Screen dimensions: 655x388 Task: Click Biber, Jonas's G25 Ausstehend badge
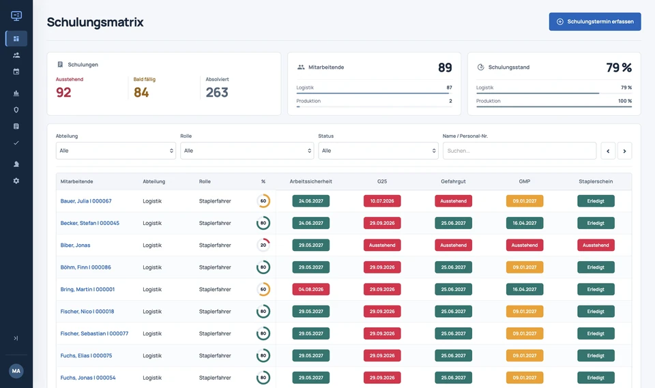coord(382,245)
